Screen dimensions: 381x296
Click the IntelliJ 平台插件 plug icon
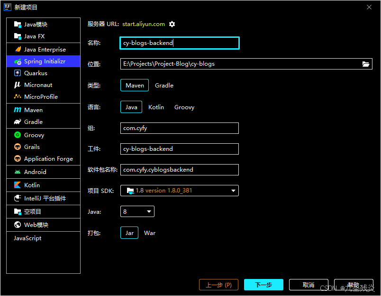18,198
